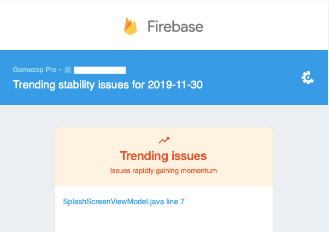Screen dimensions: 329x232
Task: Open SplashScreenViewModel.java line 7 issue
Action: [124, 201]
